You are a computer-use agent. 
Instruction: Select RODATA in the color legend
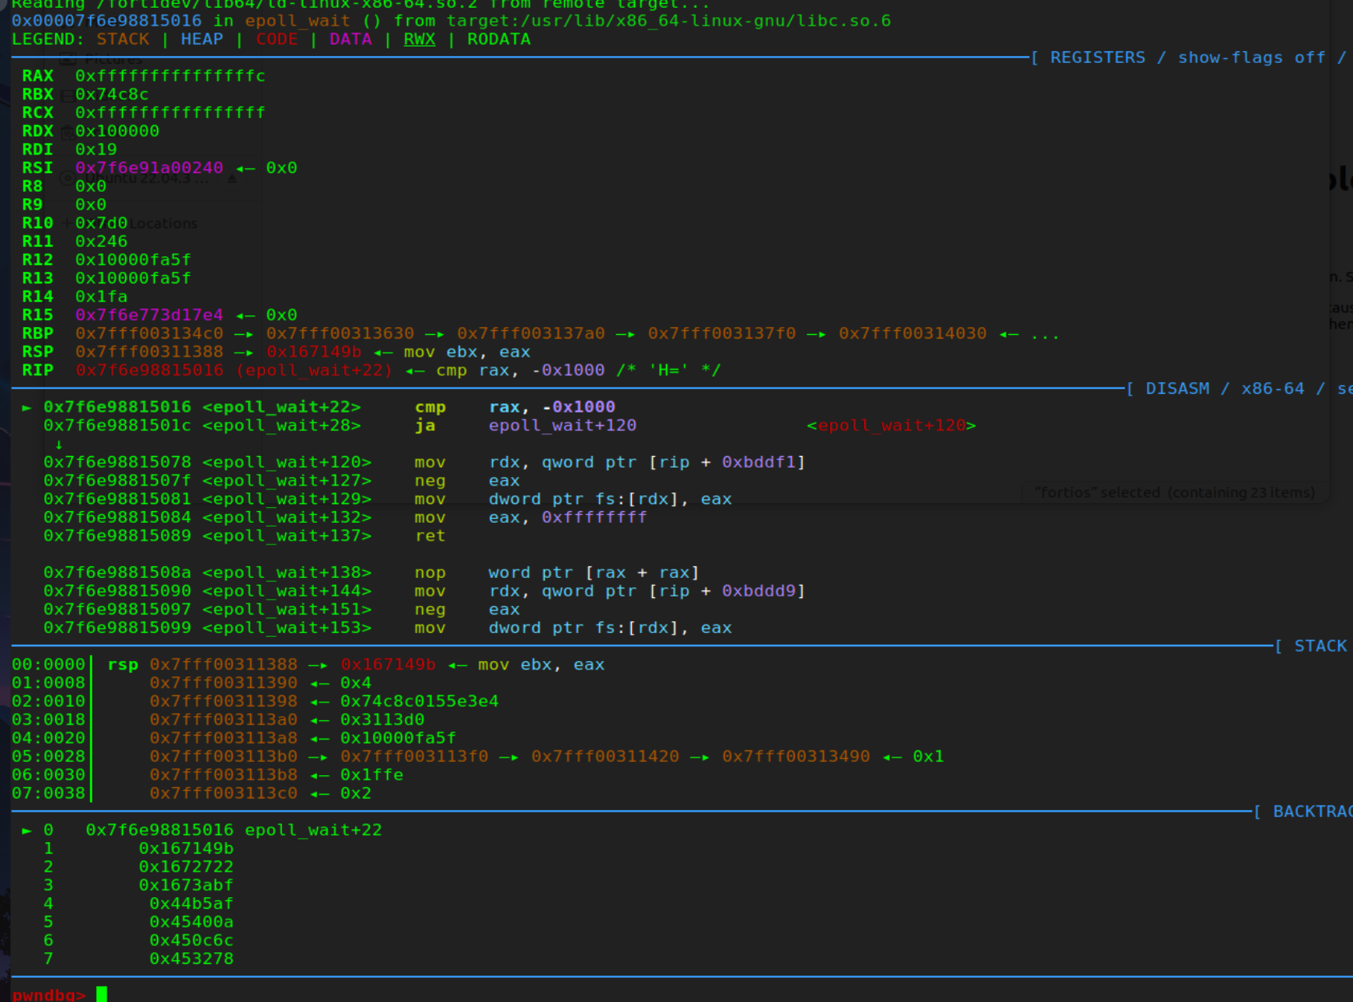click(x=498, y=40)
